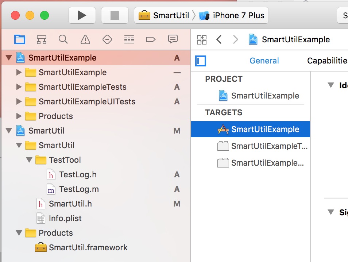The height and width of the screenshot is (262, 348).
Task: Open the Find navigator
Action: coord(63,39)
